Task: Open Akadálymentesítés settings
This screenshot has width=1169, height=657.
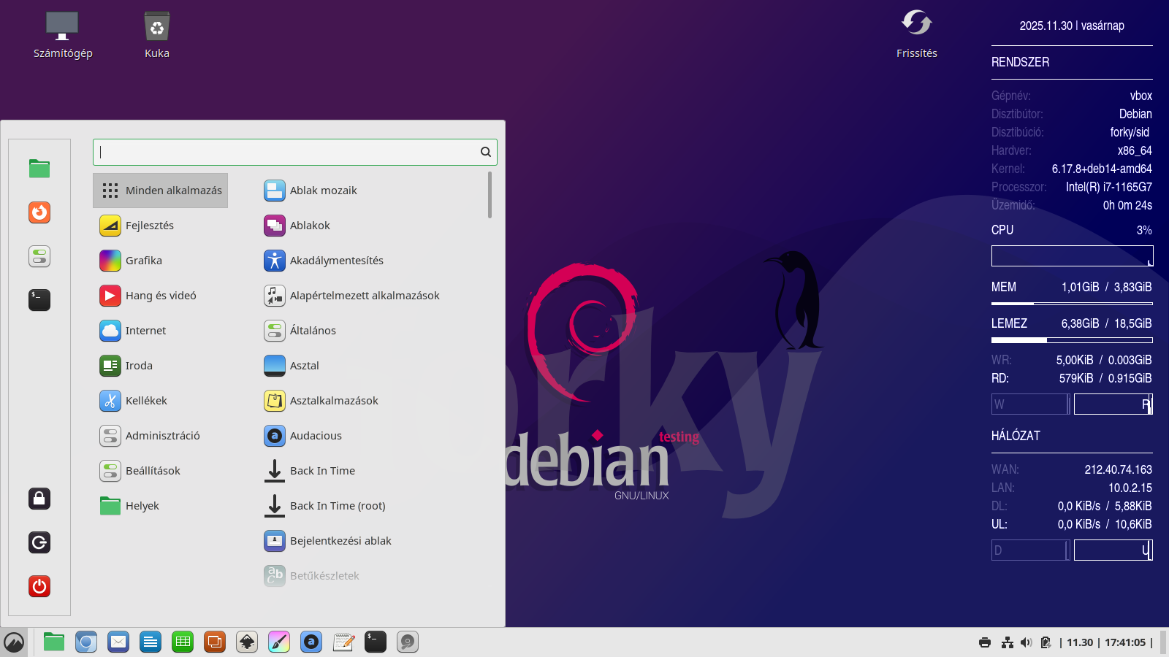Action: pos(336,261)
